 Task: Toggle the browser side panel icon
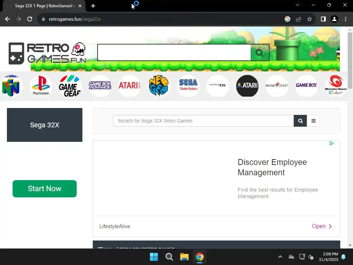[323, 19]
